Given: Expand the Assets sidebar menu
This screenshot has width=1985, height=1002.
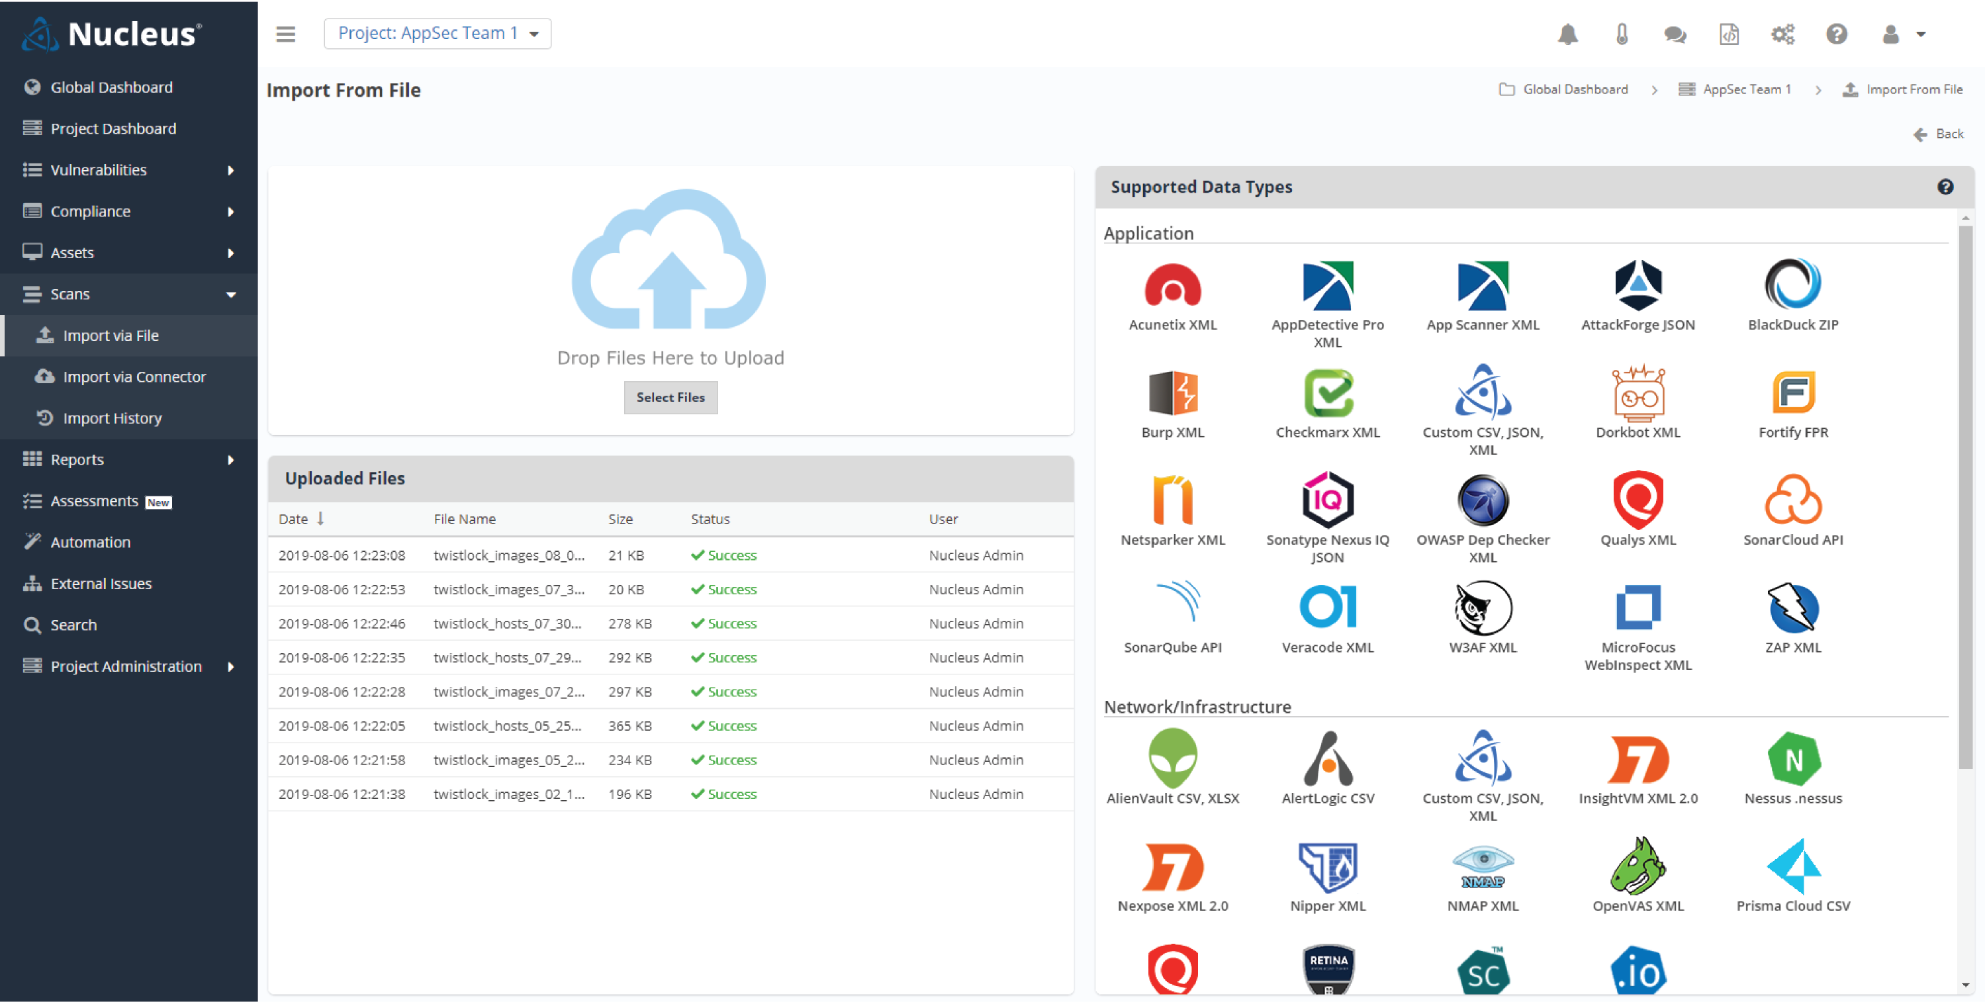Looking at the screenshot, I should click(128, 252).
